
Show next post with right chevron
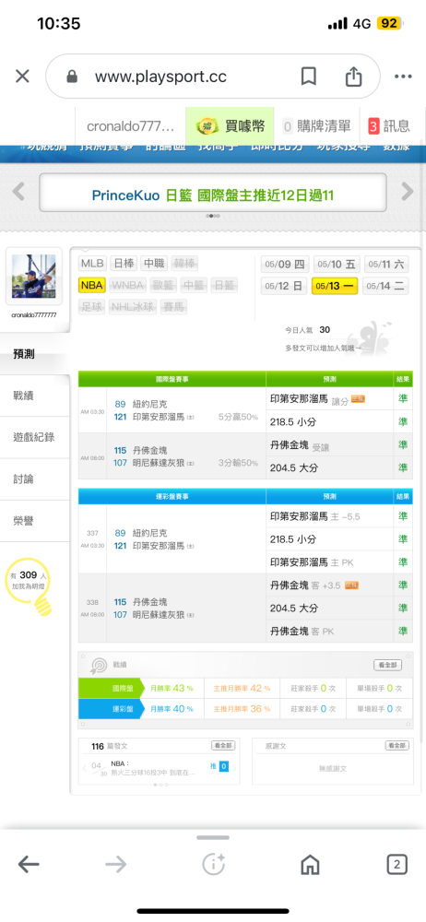(x=234, y=768)
